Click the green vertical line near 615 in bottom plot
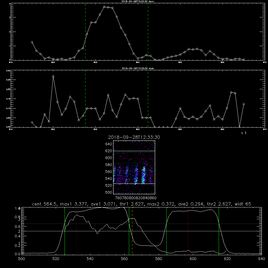Viewport: 268px width, 268px height. coord(219,231)
